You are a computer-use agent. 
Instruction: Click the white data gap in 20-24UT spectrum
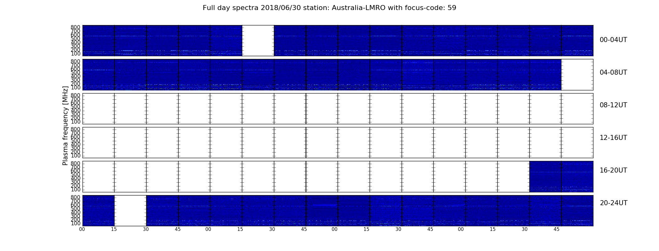[x=130, y=211]
